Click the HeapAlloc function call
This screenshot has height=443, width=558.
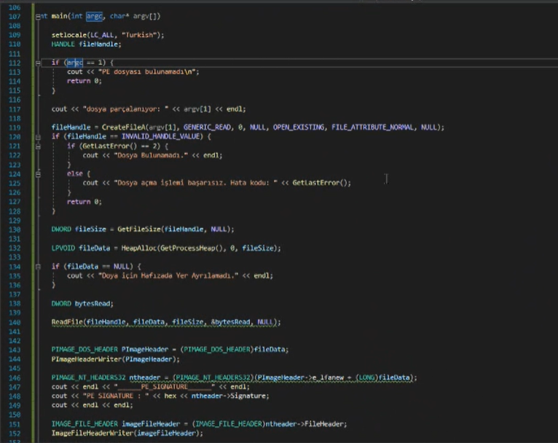pyautogui.click(x=139, y=248)
